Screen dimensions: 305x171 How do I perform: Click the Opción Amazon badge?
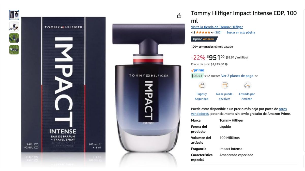click(204, 39)
